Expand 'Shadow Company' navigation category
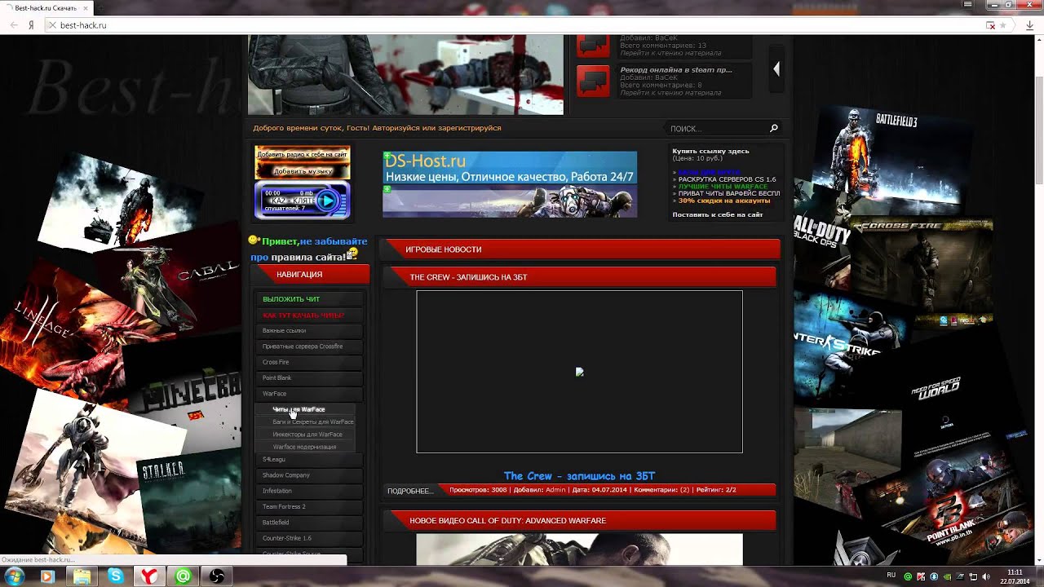 308,475
